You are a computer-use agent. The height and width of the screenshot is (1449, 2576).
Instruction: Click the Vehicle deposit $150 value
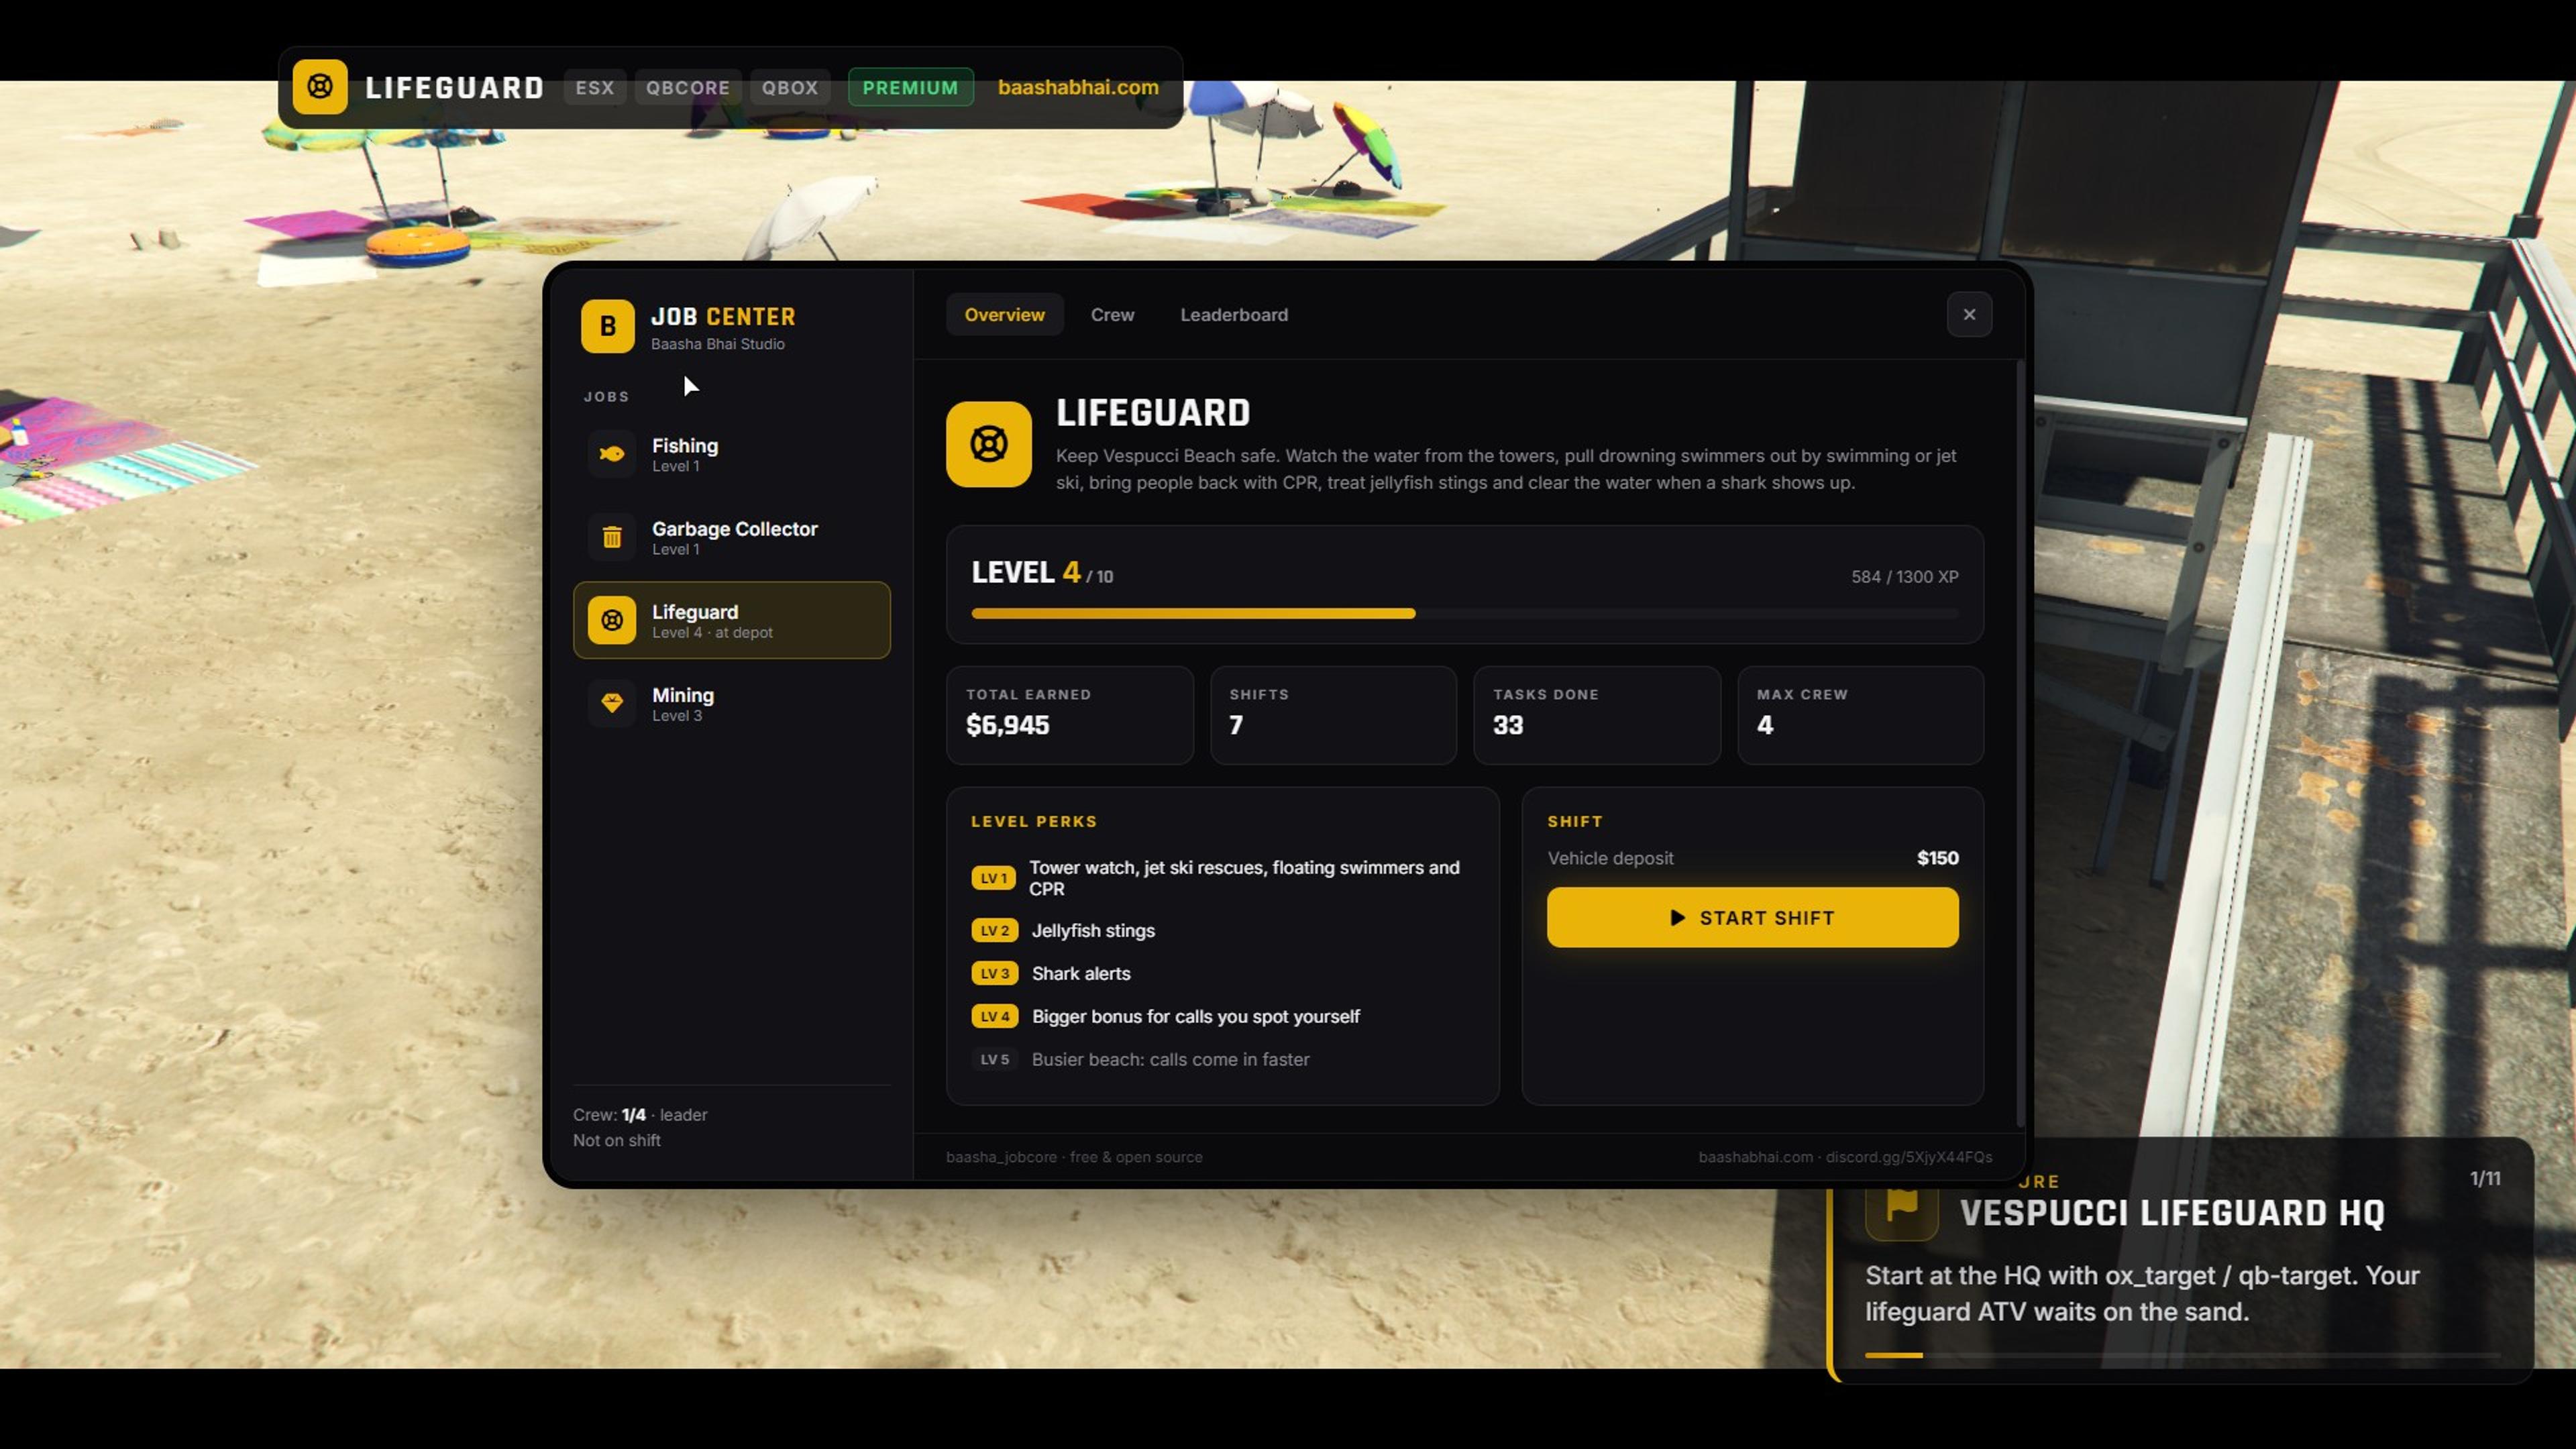coord(1937,858)
